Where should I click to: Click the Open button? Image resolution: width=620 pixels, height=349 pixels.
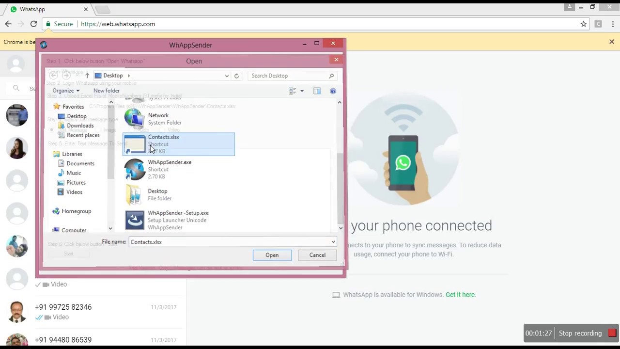tap(272, 255)
